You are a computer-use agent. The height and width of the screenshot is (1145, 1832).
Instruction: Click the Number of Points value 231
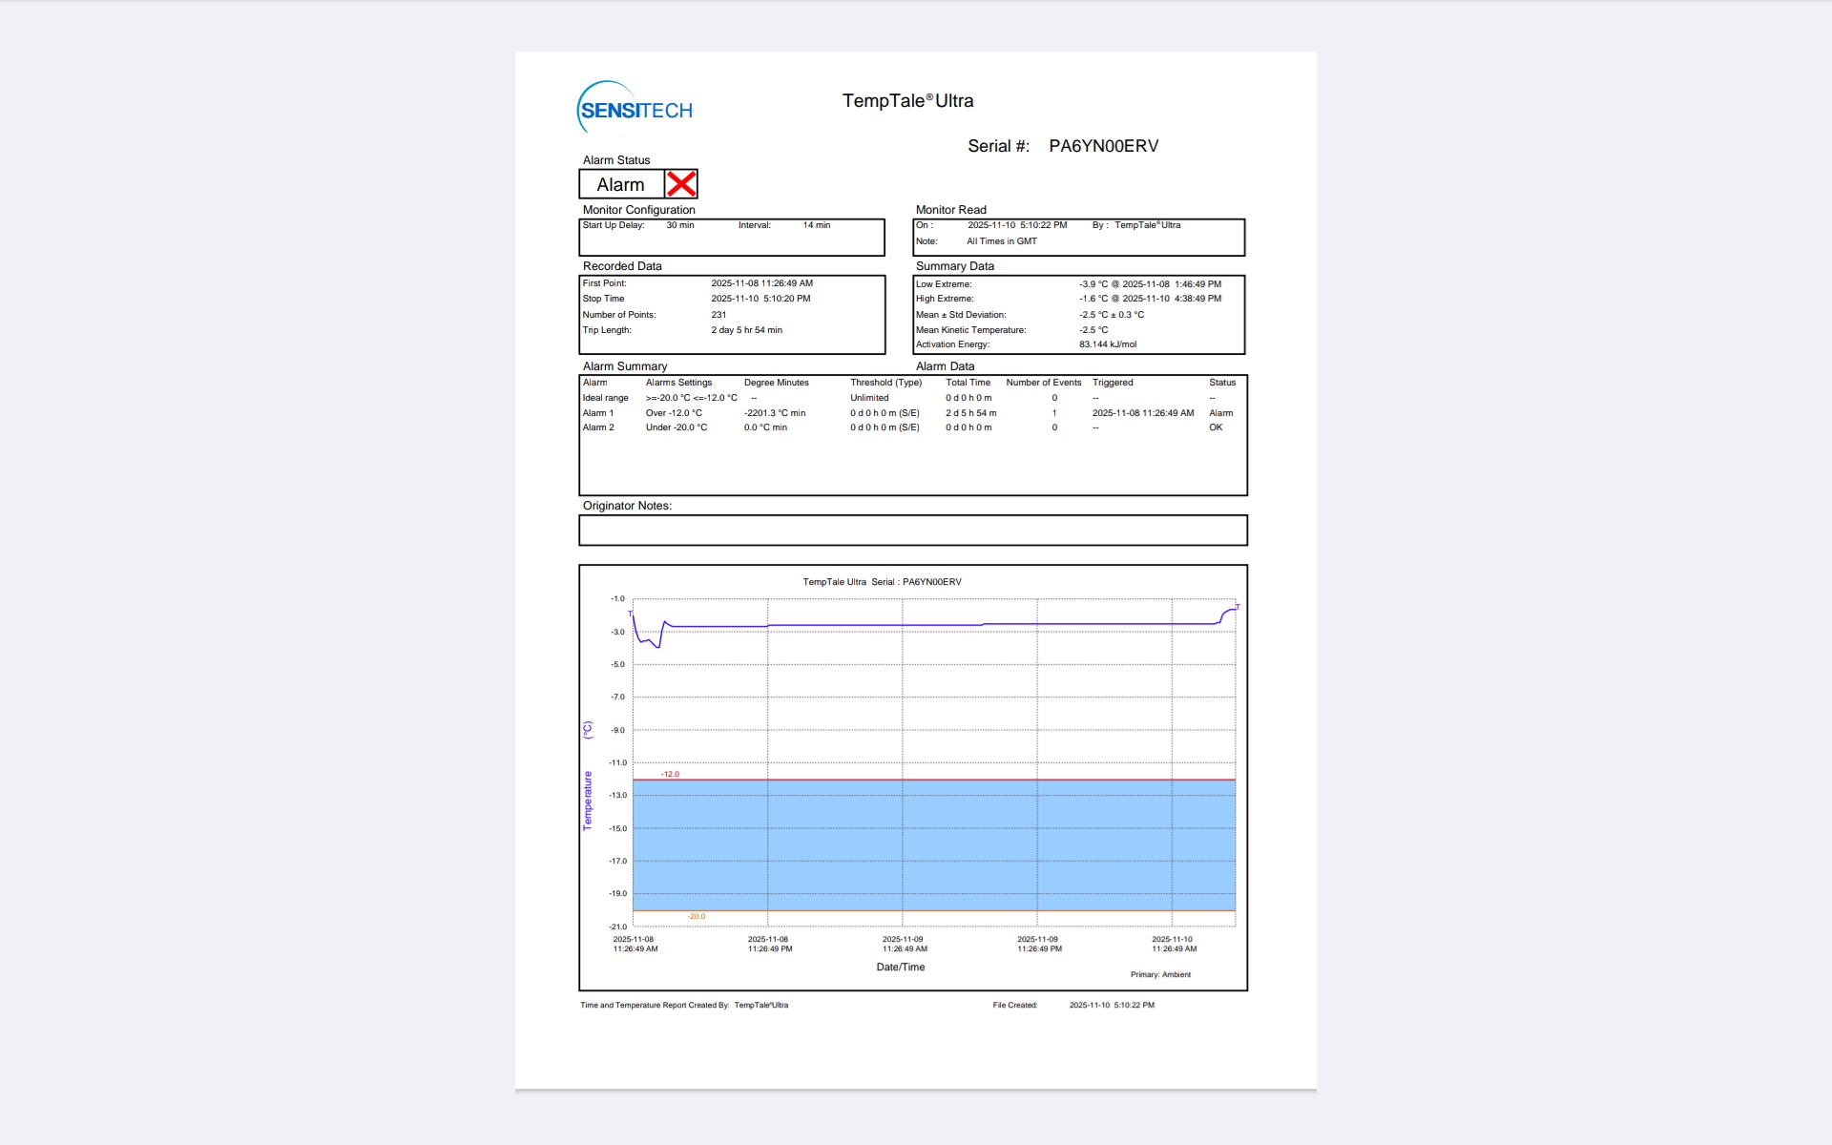(718, 315)
